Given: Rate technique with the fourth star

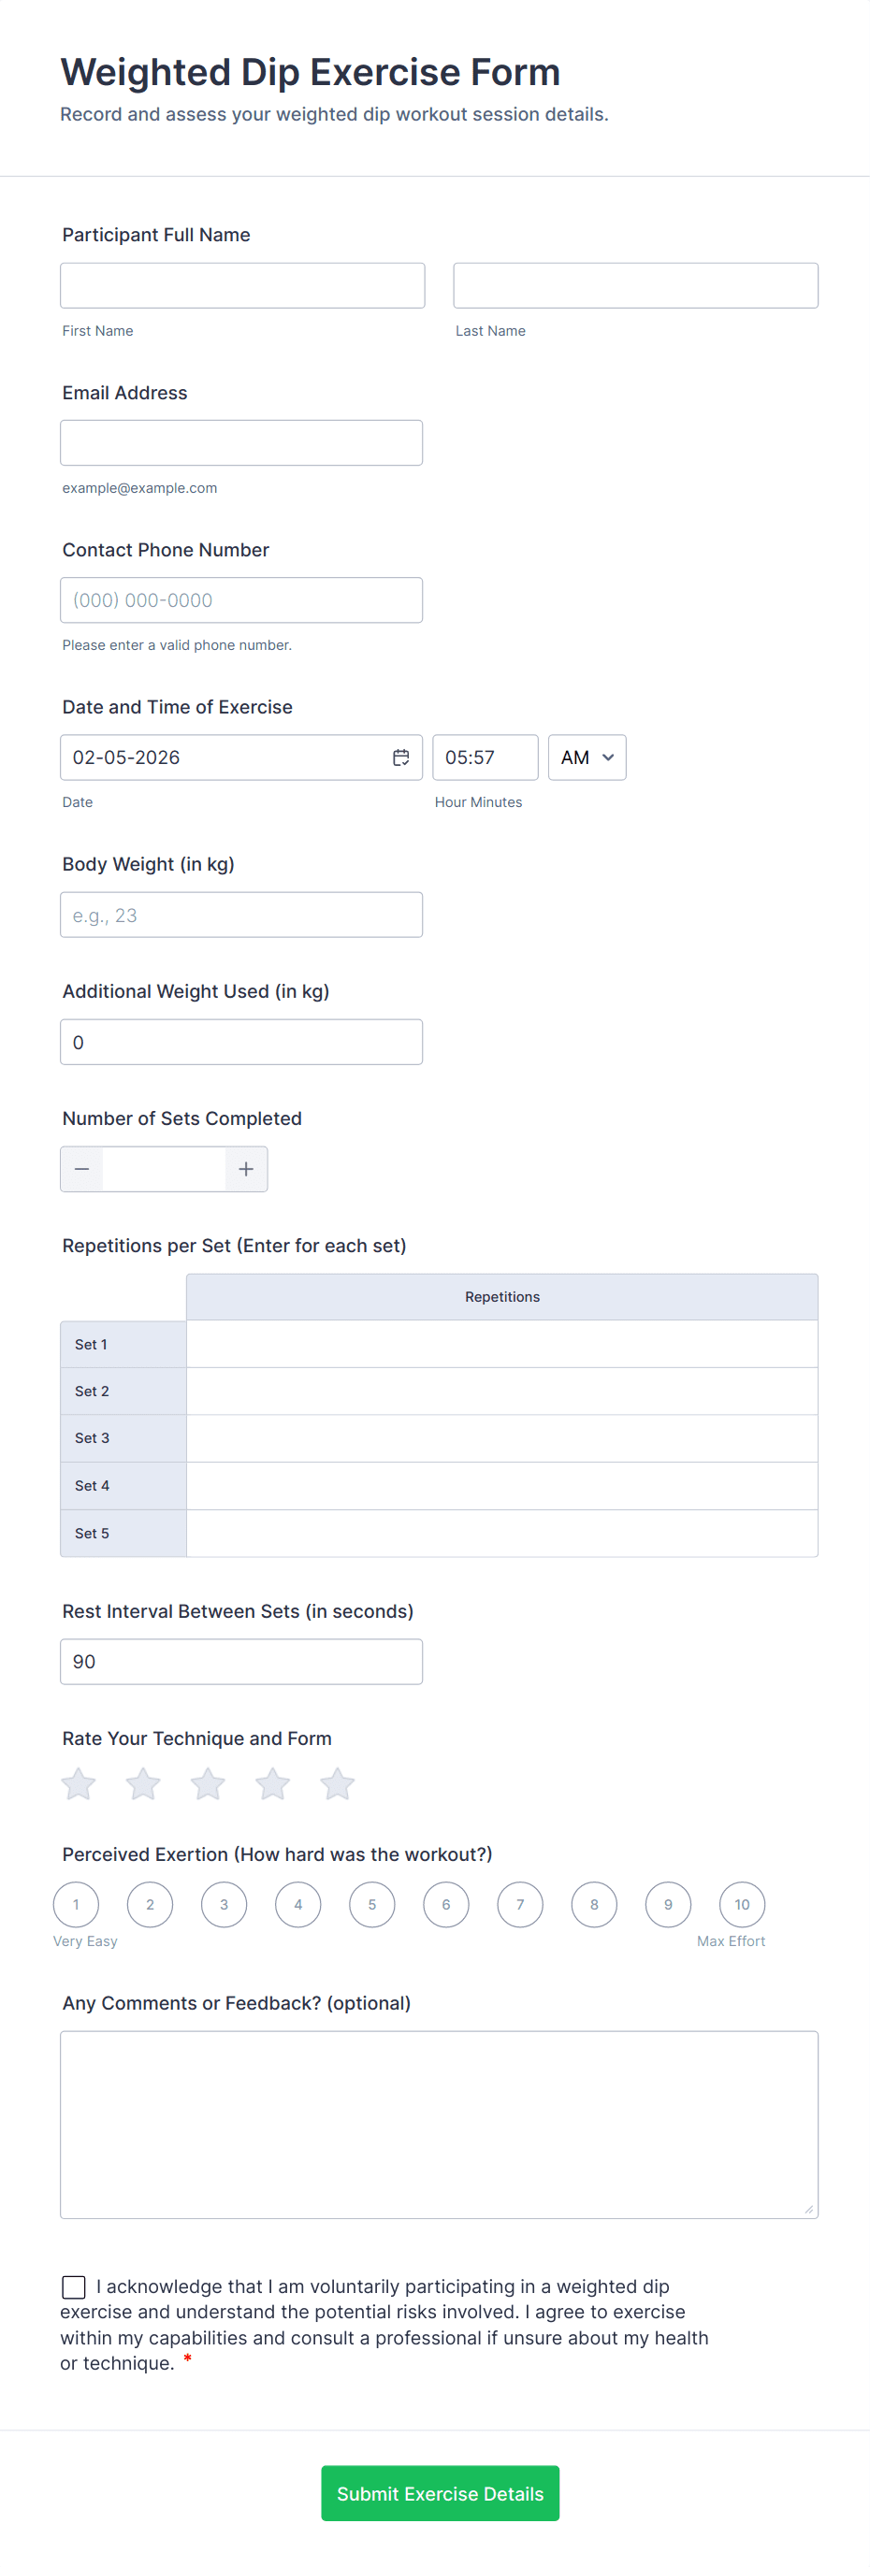Looking at the screenshot, I should tap(273, 1783).
